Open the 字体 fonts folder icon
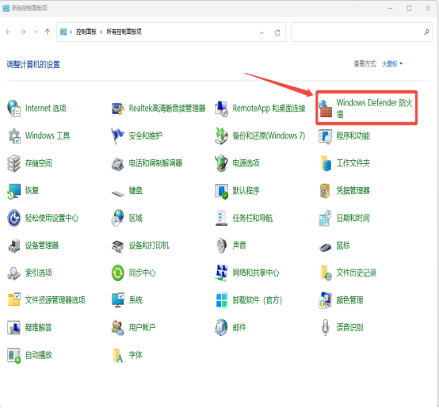This screenshot has width=439, height=408. click(x=117, y=356)
